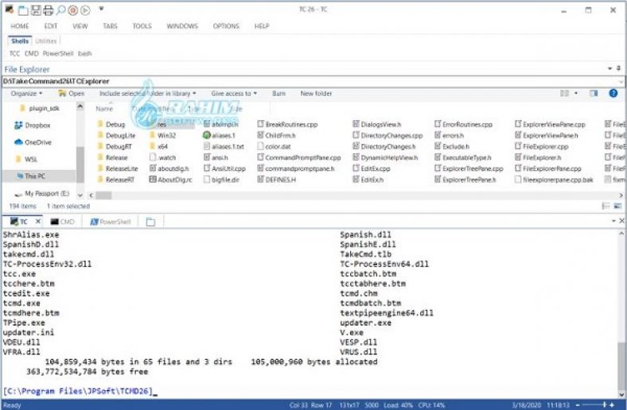Screen dimensions: 627x410
Task: Launch a TCC shell from toolbar
Action: click(14, 53)
